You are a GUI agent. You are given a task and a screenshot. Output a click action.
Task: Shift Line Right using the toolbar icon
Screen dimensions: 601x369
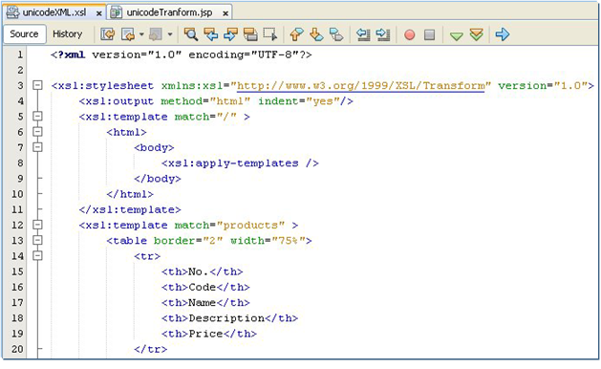383,34
